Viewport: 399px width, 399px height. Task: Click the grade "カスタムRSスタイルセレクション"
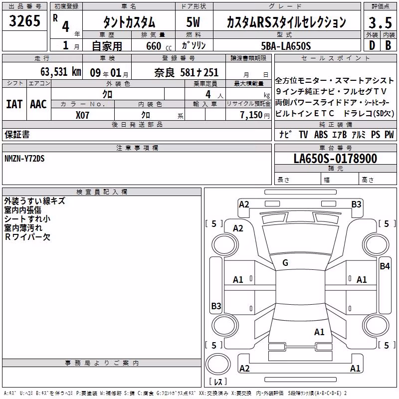tap(286, 22)
